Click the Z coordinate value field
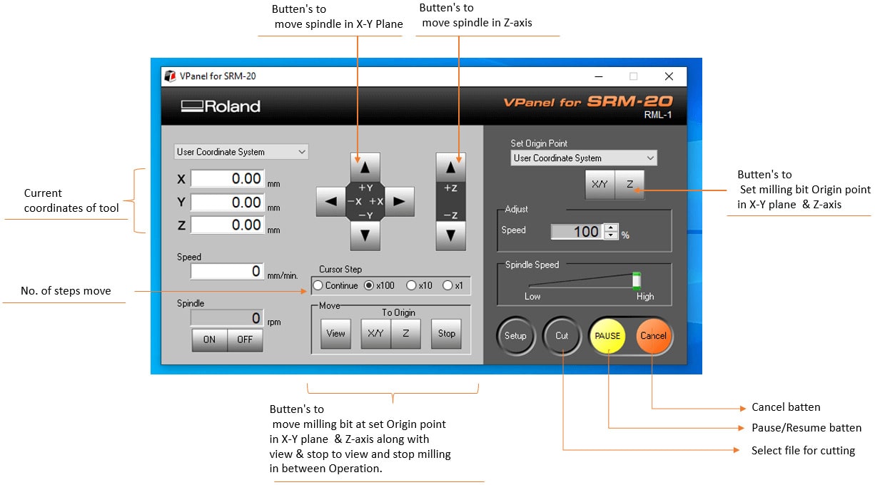The height and width of the screenshot is (485, 875). click(228, 225)
